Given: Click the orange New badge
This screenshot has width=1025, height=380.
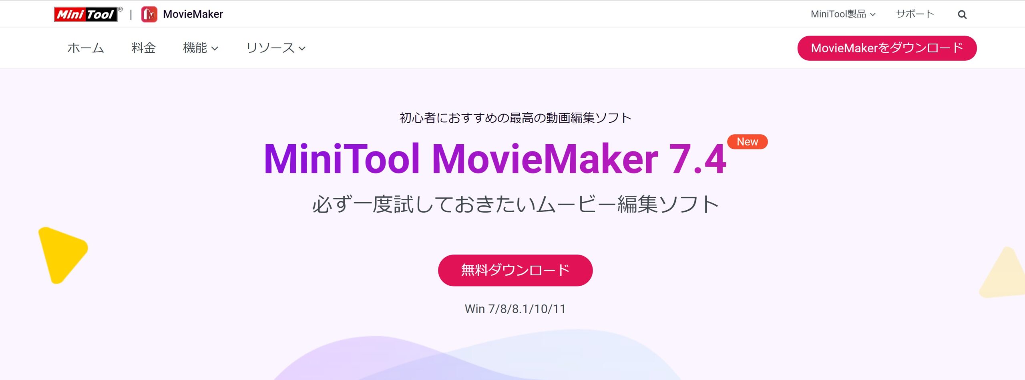Looking at the screenshot, I should click(x=747, y=142).
